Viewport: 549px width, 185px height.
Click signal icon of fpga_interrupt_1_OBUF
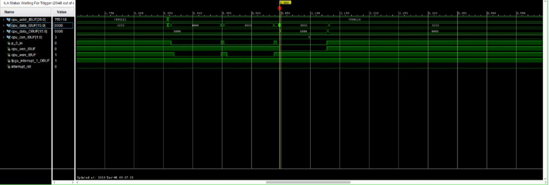tap(9, 60)
